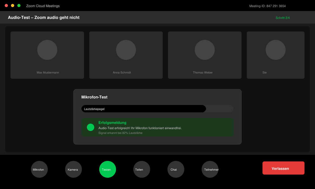Viewport: 315px width, 189px height.
Task: Click Anna Schmidt's avatar circle
Action: point(126,50)
